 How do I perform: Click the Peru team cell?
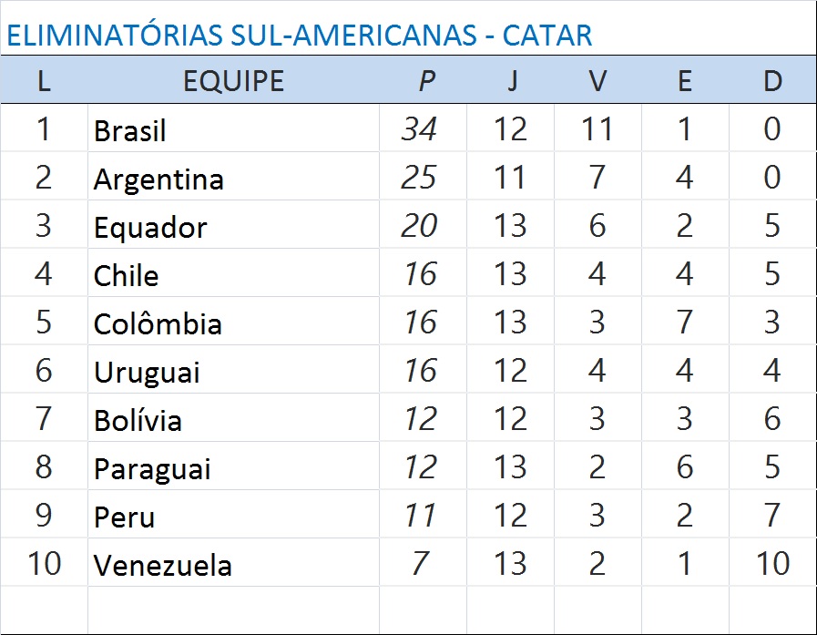point(124,517)
